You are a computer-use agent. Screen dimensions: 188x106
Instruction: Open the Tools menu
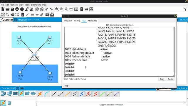[27, 5]
